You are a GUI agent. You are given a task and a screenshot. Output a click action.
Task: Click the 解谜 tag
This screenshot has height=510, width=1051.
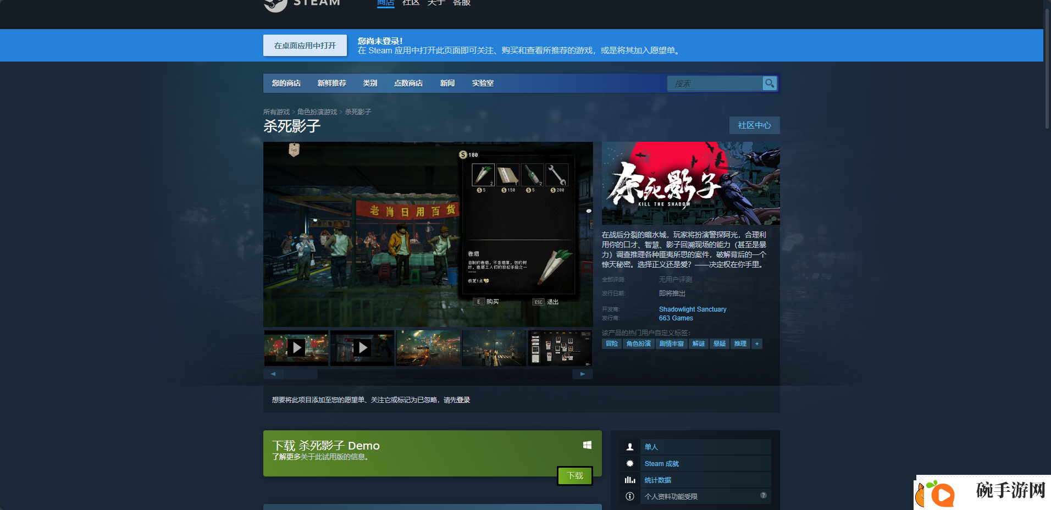[x=699, y=343]
